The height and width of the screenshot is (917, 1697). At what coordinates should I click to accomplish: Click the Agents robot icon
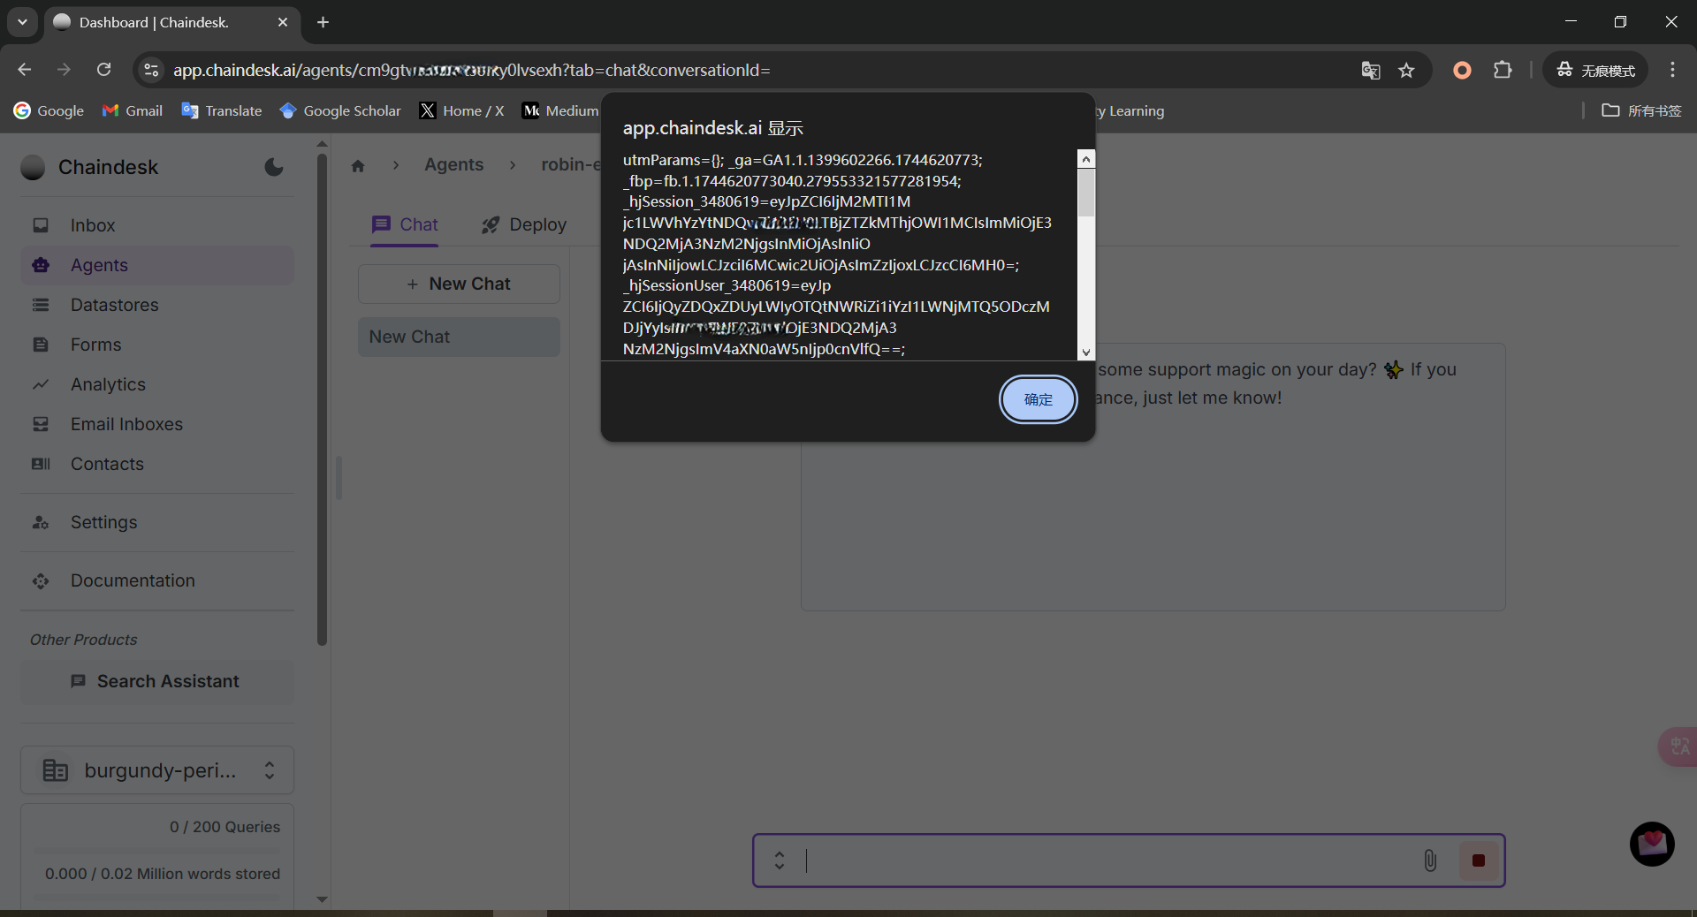(41, 265)
